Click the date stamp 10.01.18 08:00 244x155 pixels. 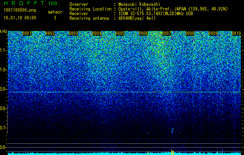(20, 18)
